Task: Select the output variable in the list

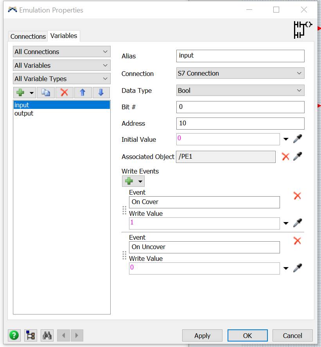Action: 24,114
